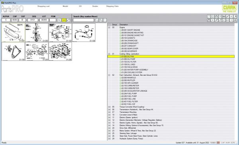
Task: Select 02-005 MANIFOLD
Action: [129, 78]
